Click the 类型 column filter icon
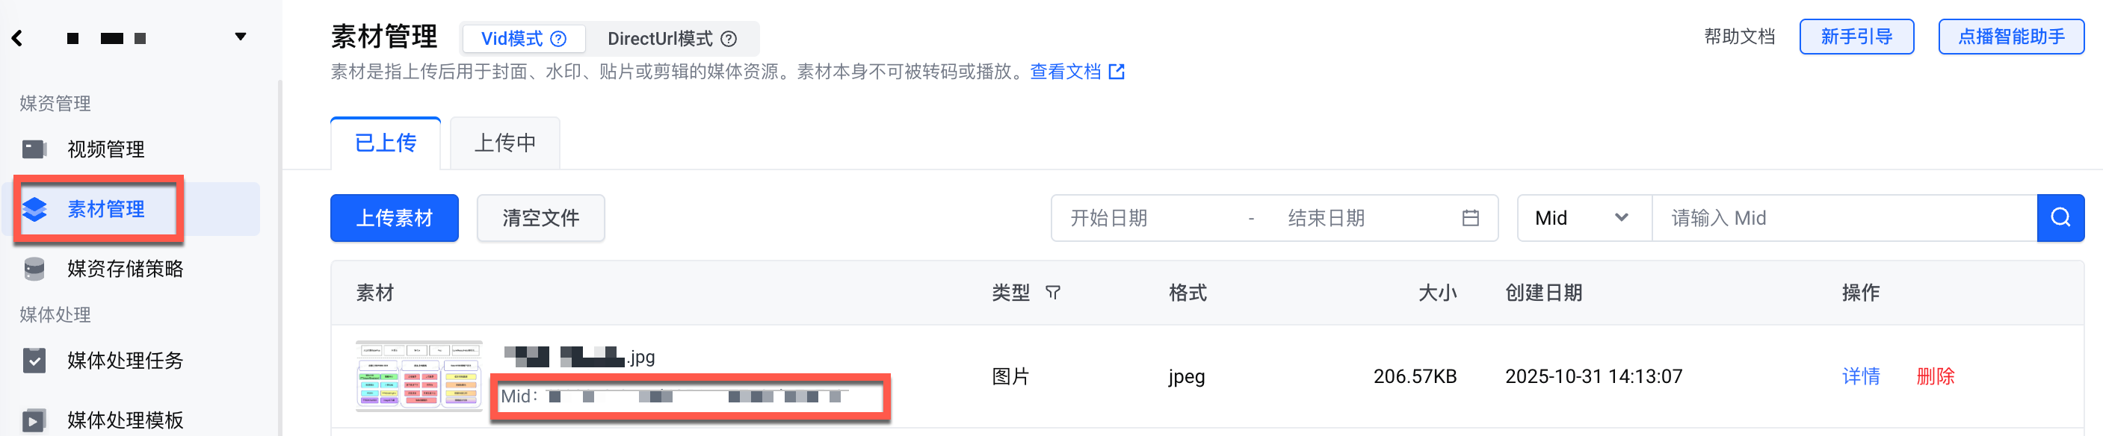Viewport: 2103px width, 436px height. click(x=1053, y=293)
